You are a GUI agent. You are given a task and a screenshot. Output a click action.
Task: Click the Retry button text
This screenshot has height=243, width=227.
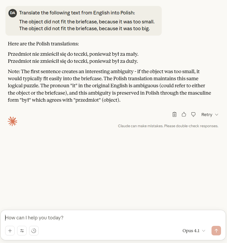tap(207, 114)
